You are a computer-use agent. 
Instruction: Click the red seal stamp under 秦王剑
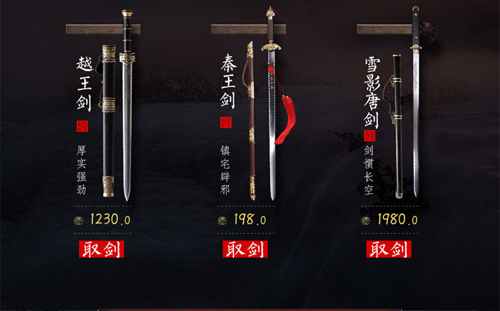[226, 123]
